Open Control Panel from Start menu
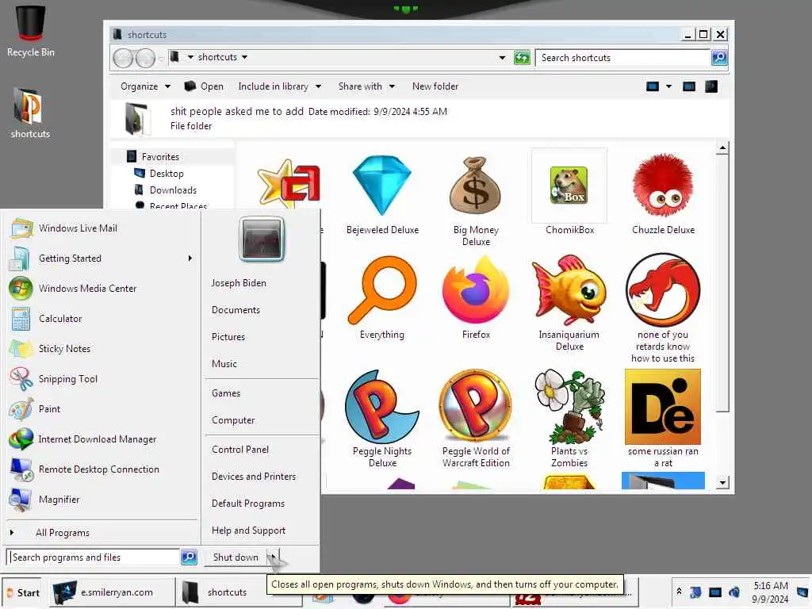The image size is (812, 609). [x=239, y=450]
